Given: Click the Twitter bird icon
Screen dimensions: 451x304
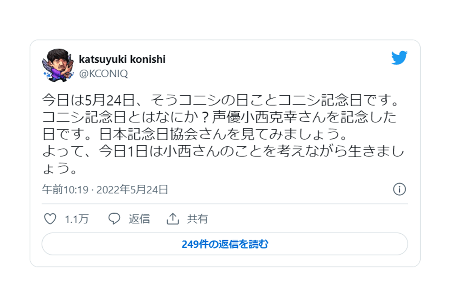Looking at the screenshot, I should 399,57.
